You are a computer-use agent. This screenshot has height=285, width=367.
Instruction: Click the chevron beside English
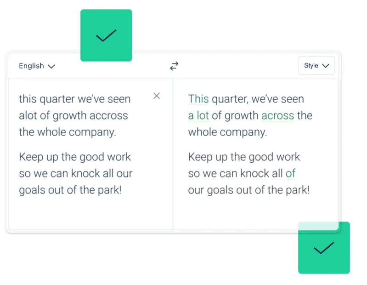(51, 66)
